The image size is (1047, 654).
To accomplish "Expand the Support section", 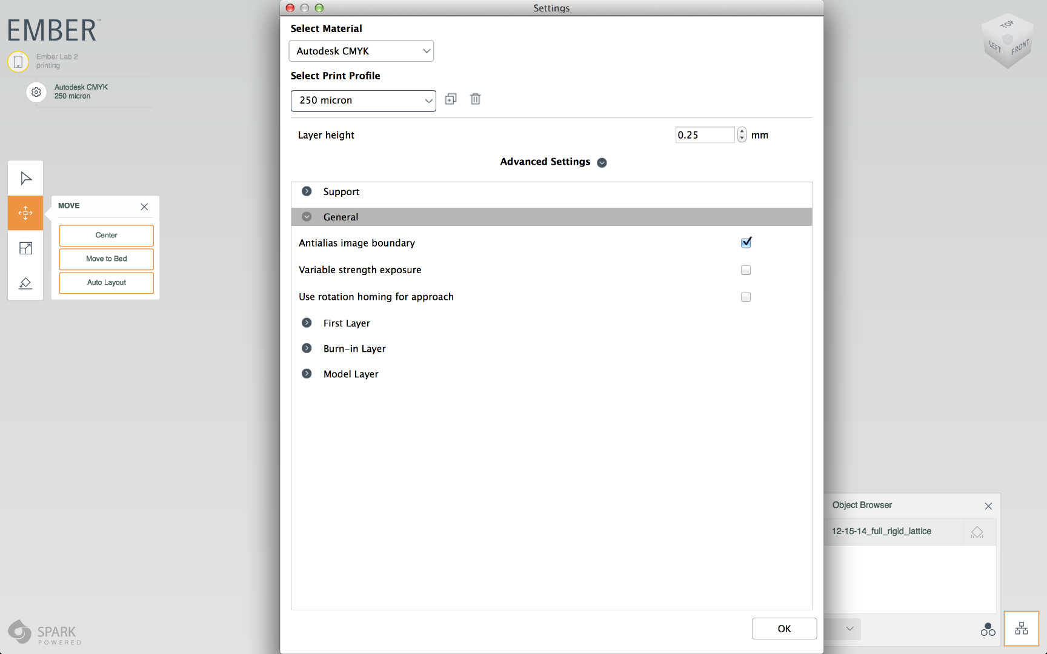I will point(307,191).
